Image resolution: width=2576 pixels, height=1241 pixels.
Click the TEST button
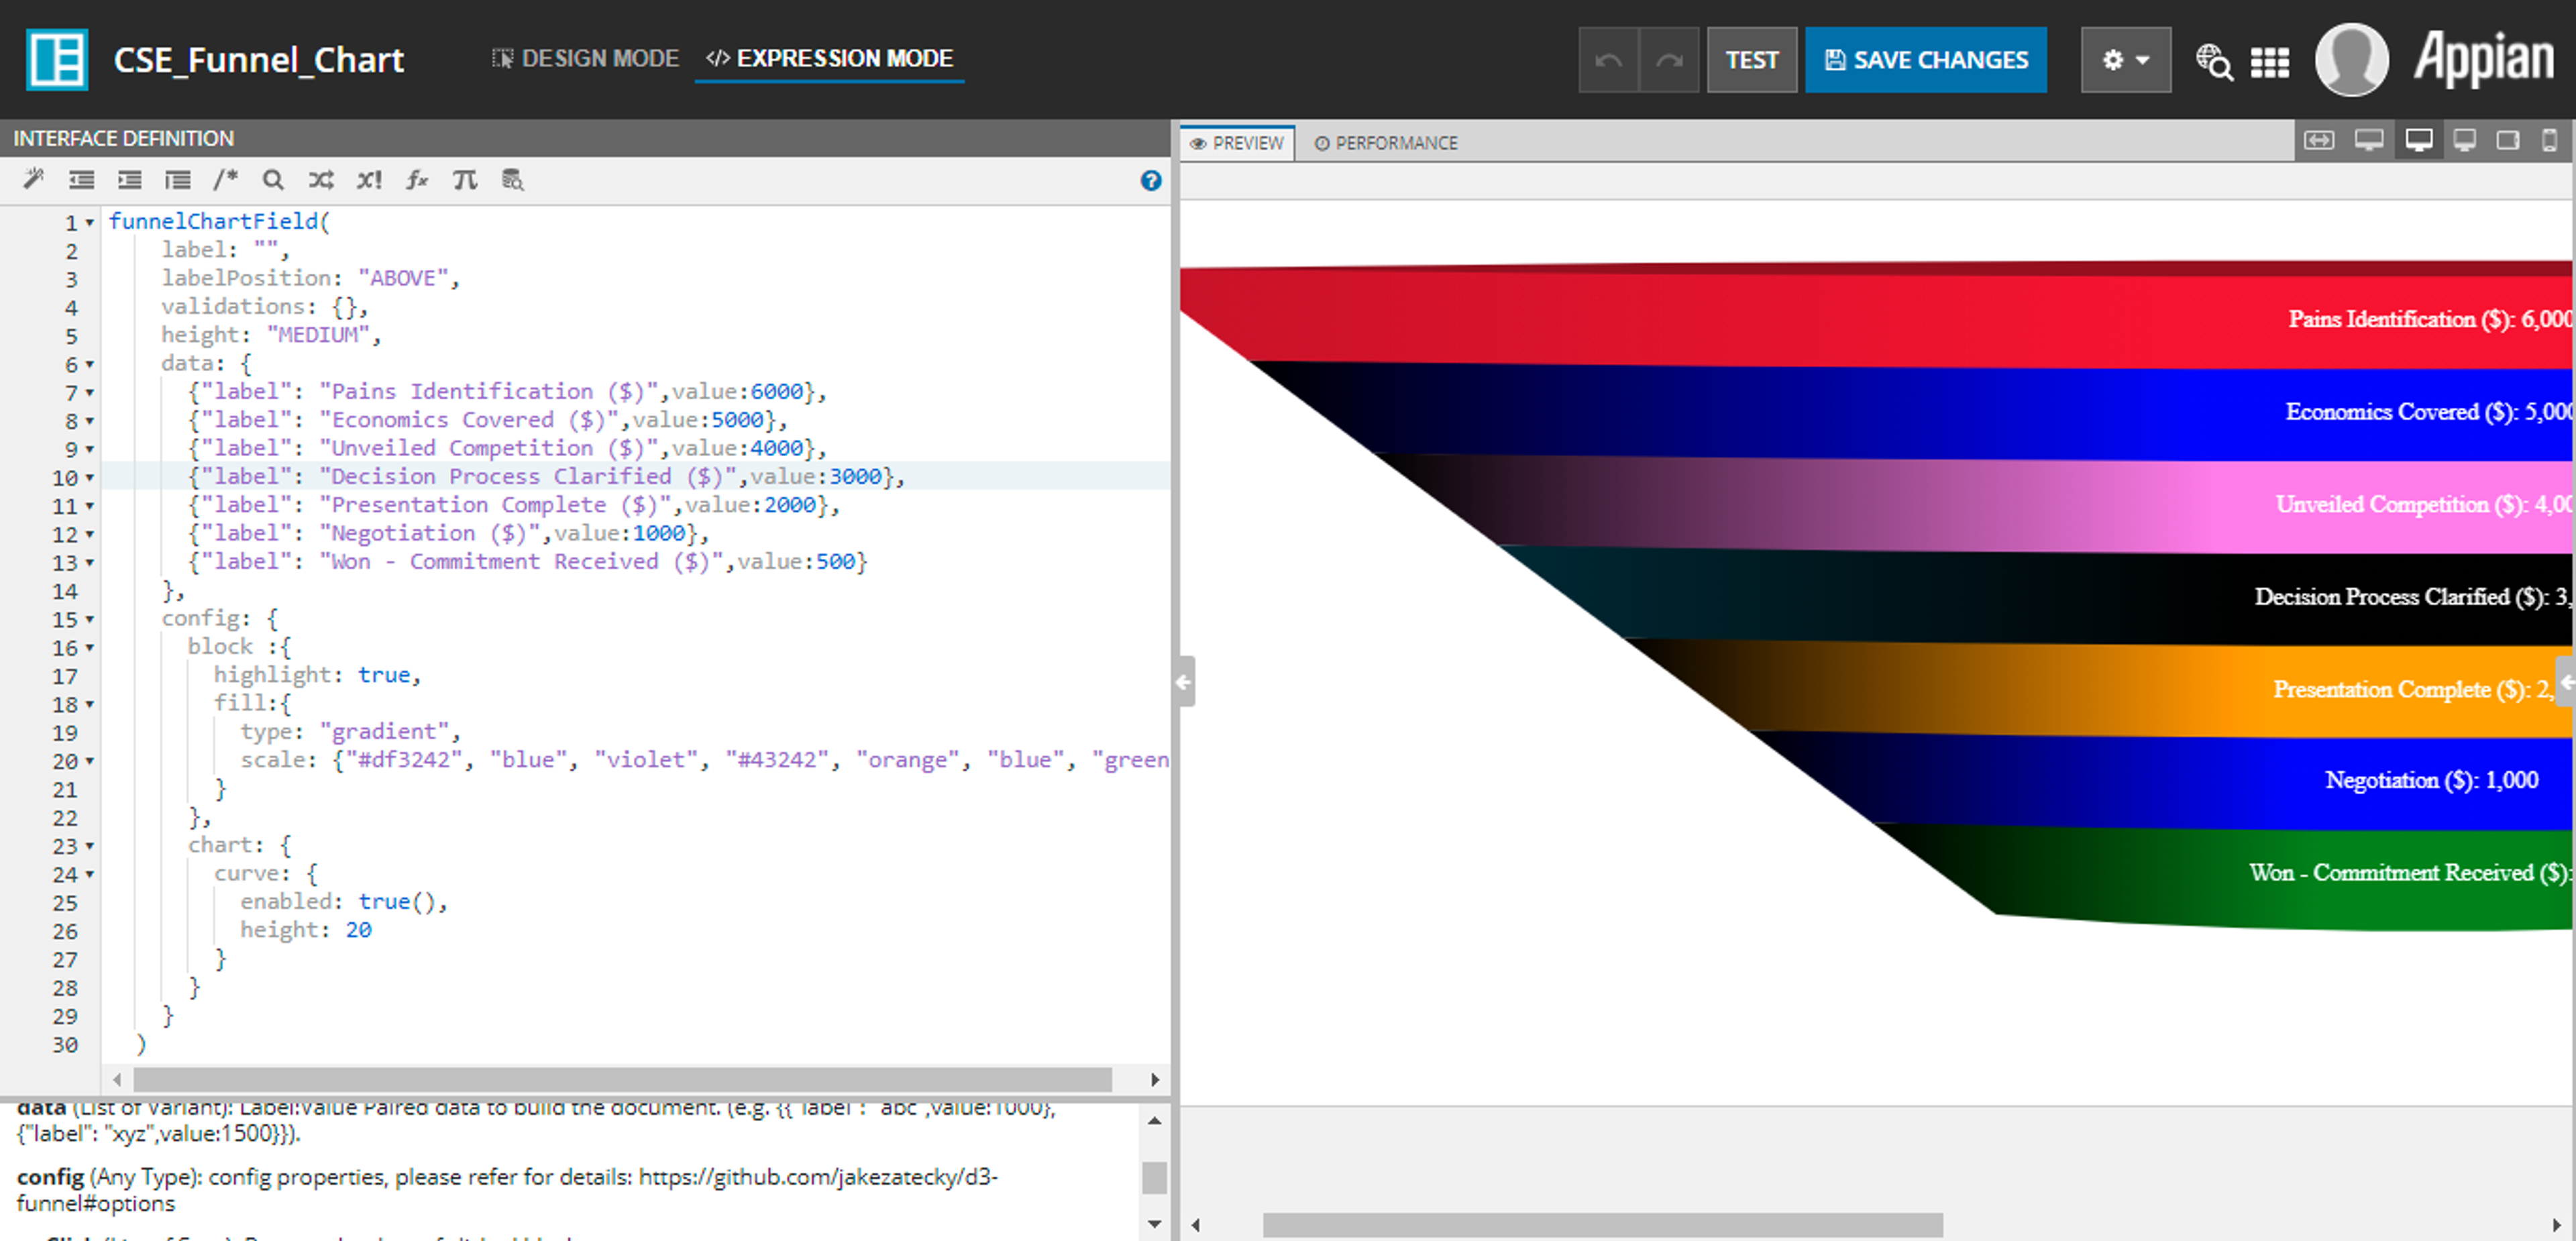(x=1751, y=60)
